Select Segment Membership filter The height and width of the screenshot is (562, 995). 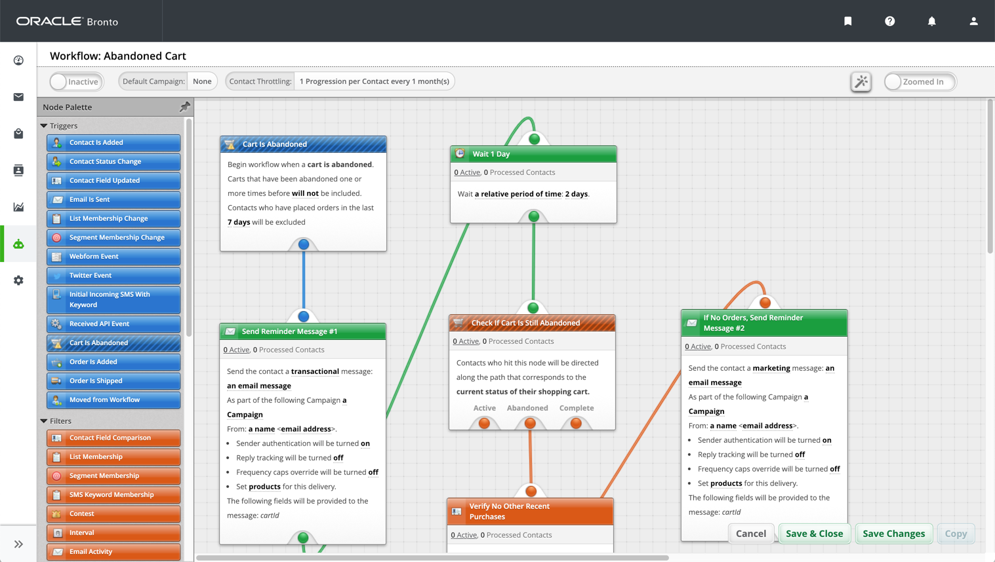coord(113,476)
